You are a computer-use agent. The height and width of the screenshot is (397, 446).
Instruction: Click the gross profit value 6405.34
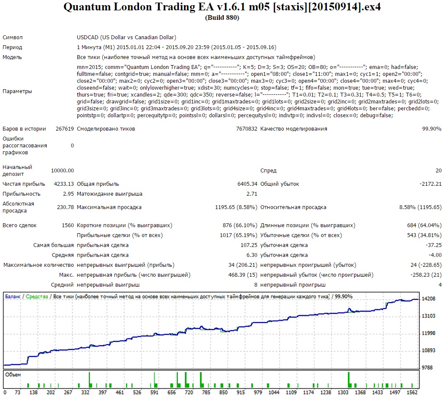pos(247,184)
